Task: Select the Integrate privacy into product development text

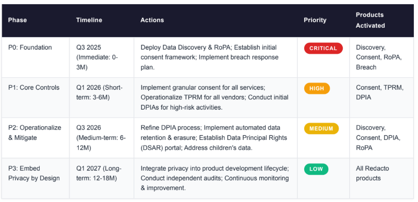Action: pos(215,179)
